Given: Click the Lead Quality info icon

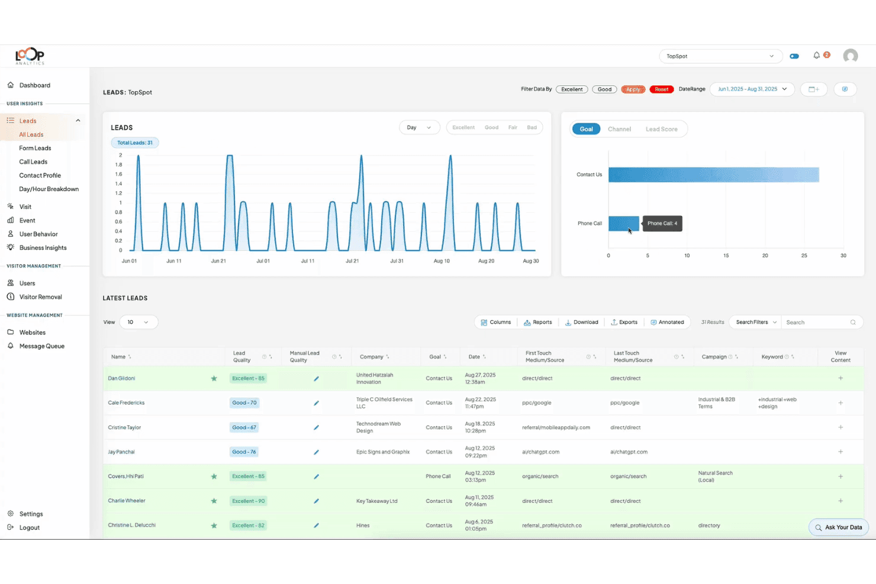Looking at the screenshot, I should (265, 357).
